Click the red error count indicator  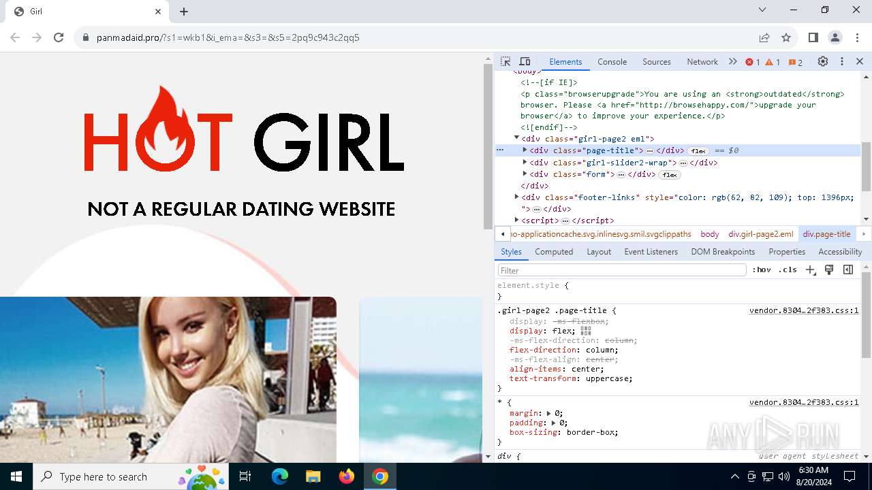pos(753,62)
